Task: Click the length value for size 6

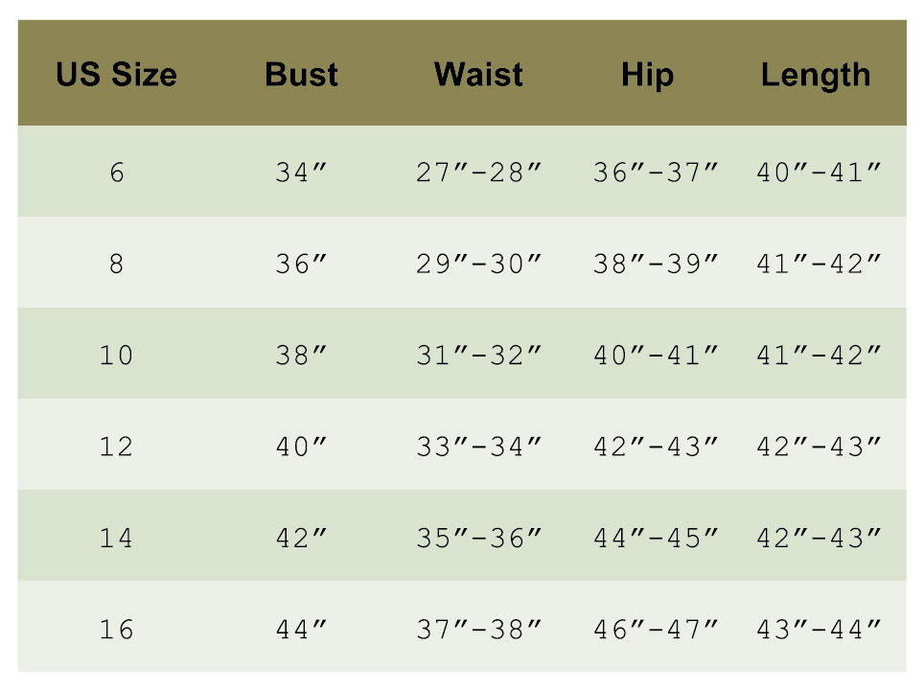Action: click(819, 173)
